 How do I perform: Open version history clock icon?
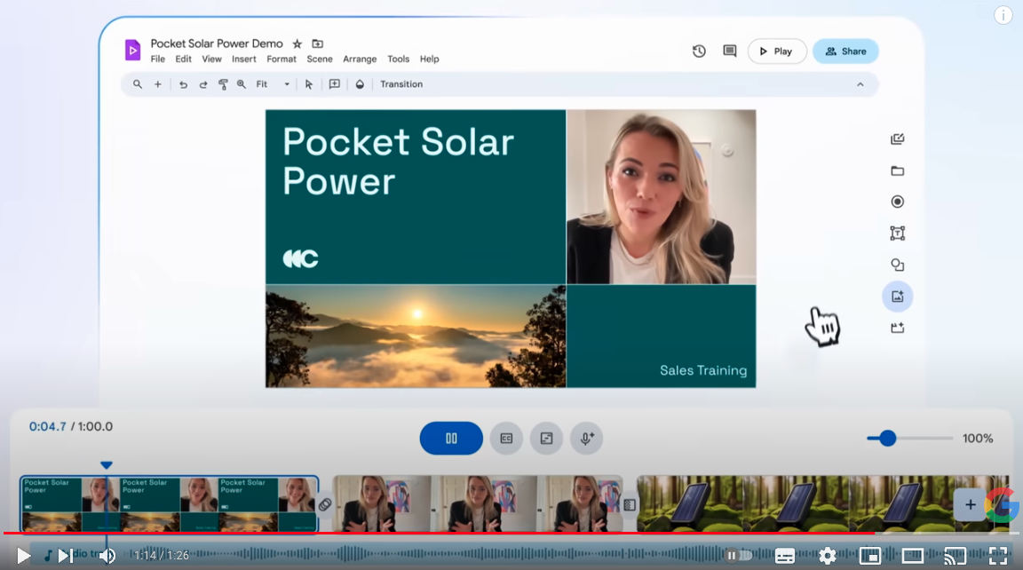pyautogui.click(x=699, y=51)
